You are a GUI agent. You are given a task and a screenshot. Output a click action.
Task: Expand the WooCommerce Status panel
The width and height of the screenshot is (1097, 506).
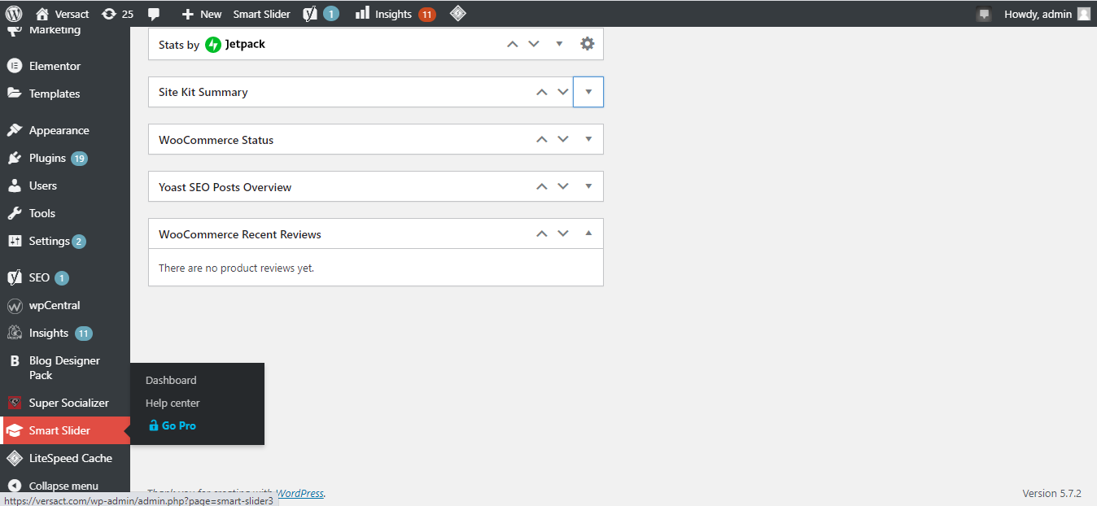point(588,139)
